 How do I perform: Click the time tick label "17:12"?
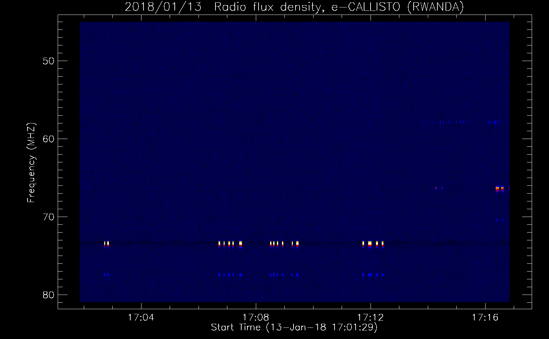tap(371, 318)
